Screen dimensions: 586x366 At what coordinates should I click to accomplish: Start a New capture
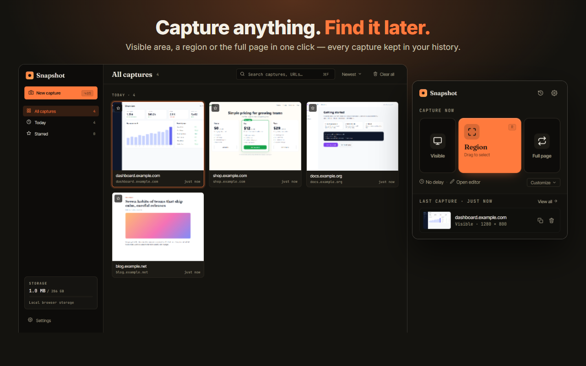(61, 93)
